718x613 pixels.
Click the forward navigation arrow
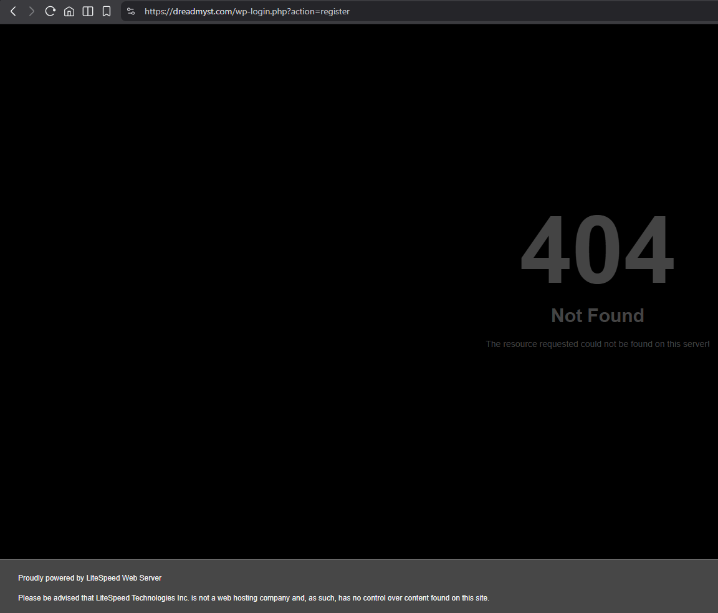pos(32,11)
